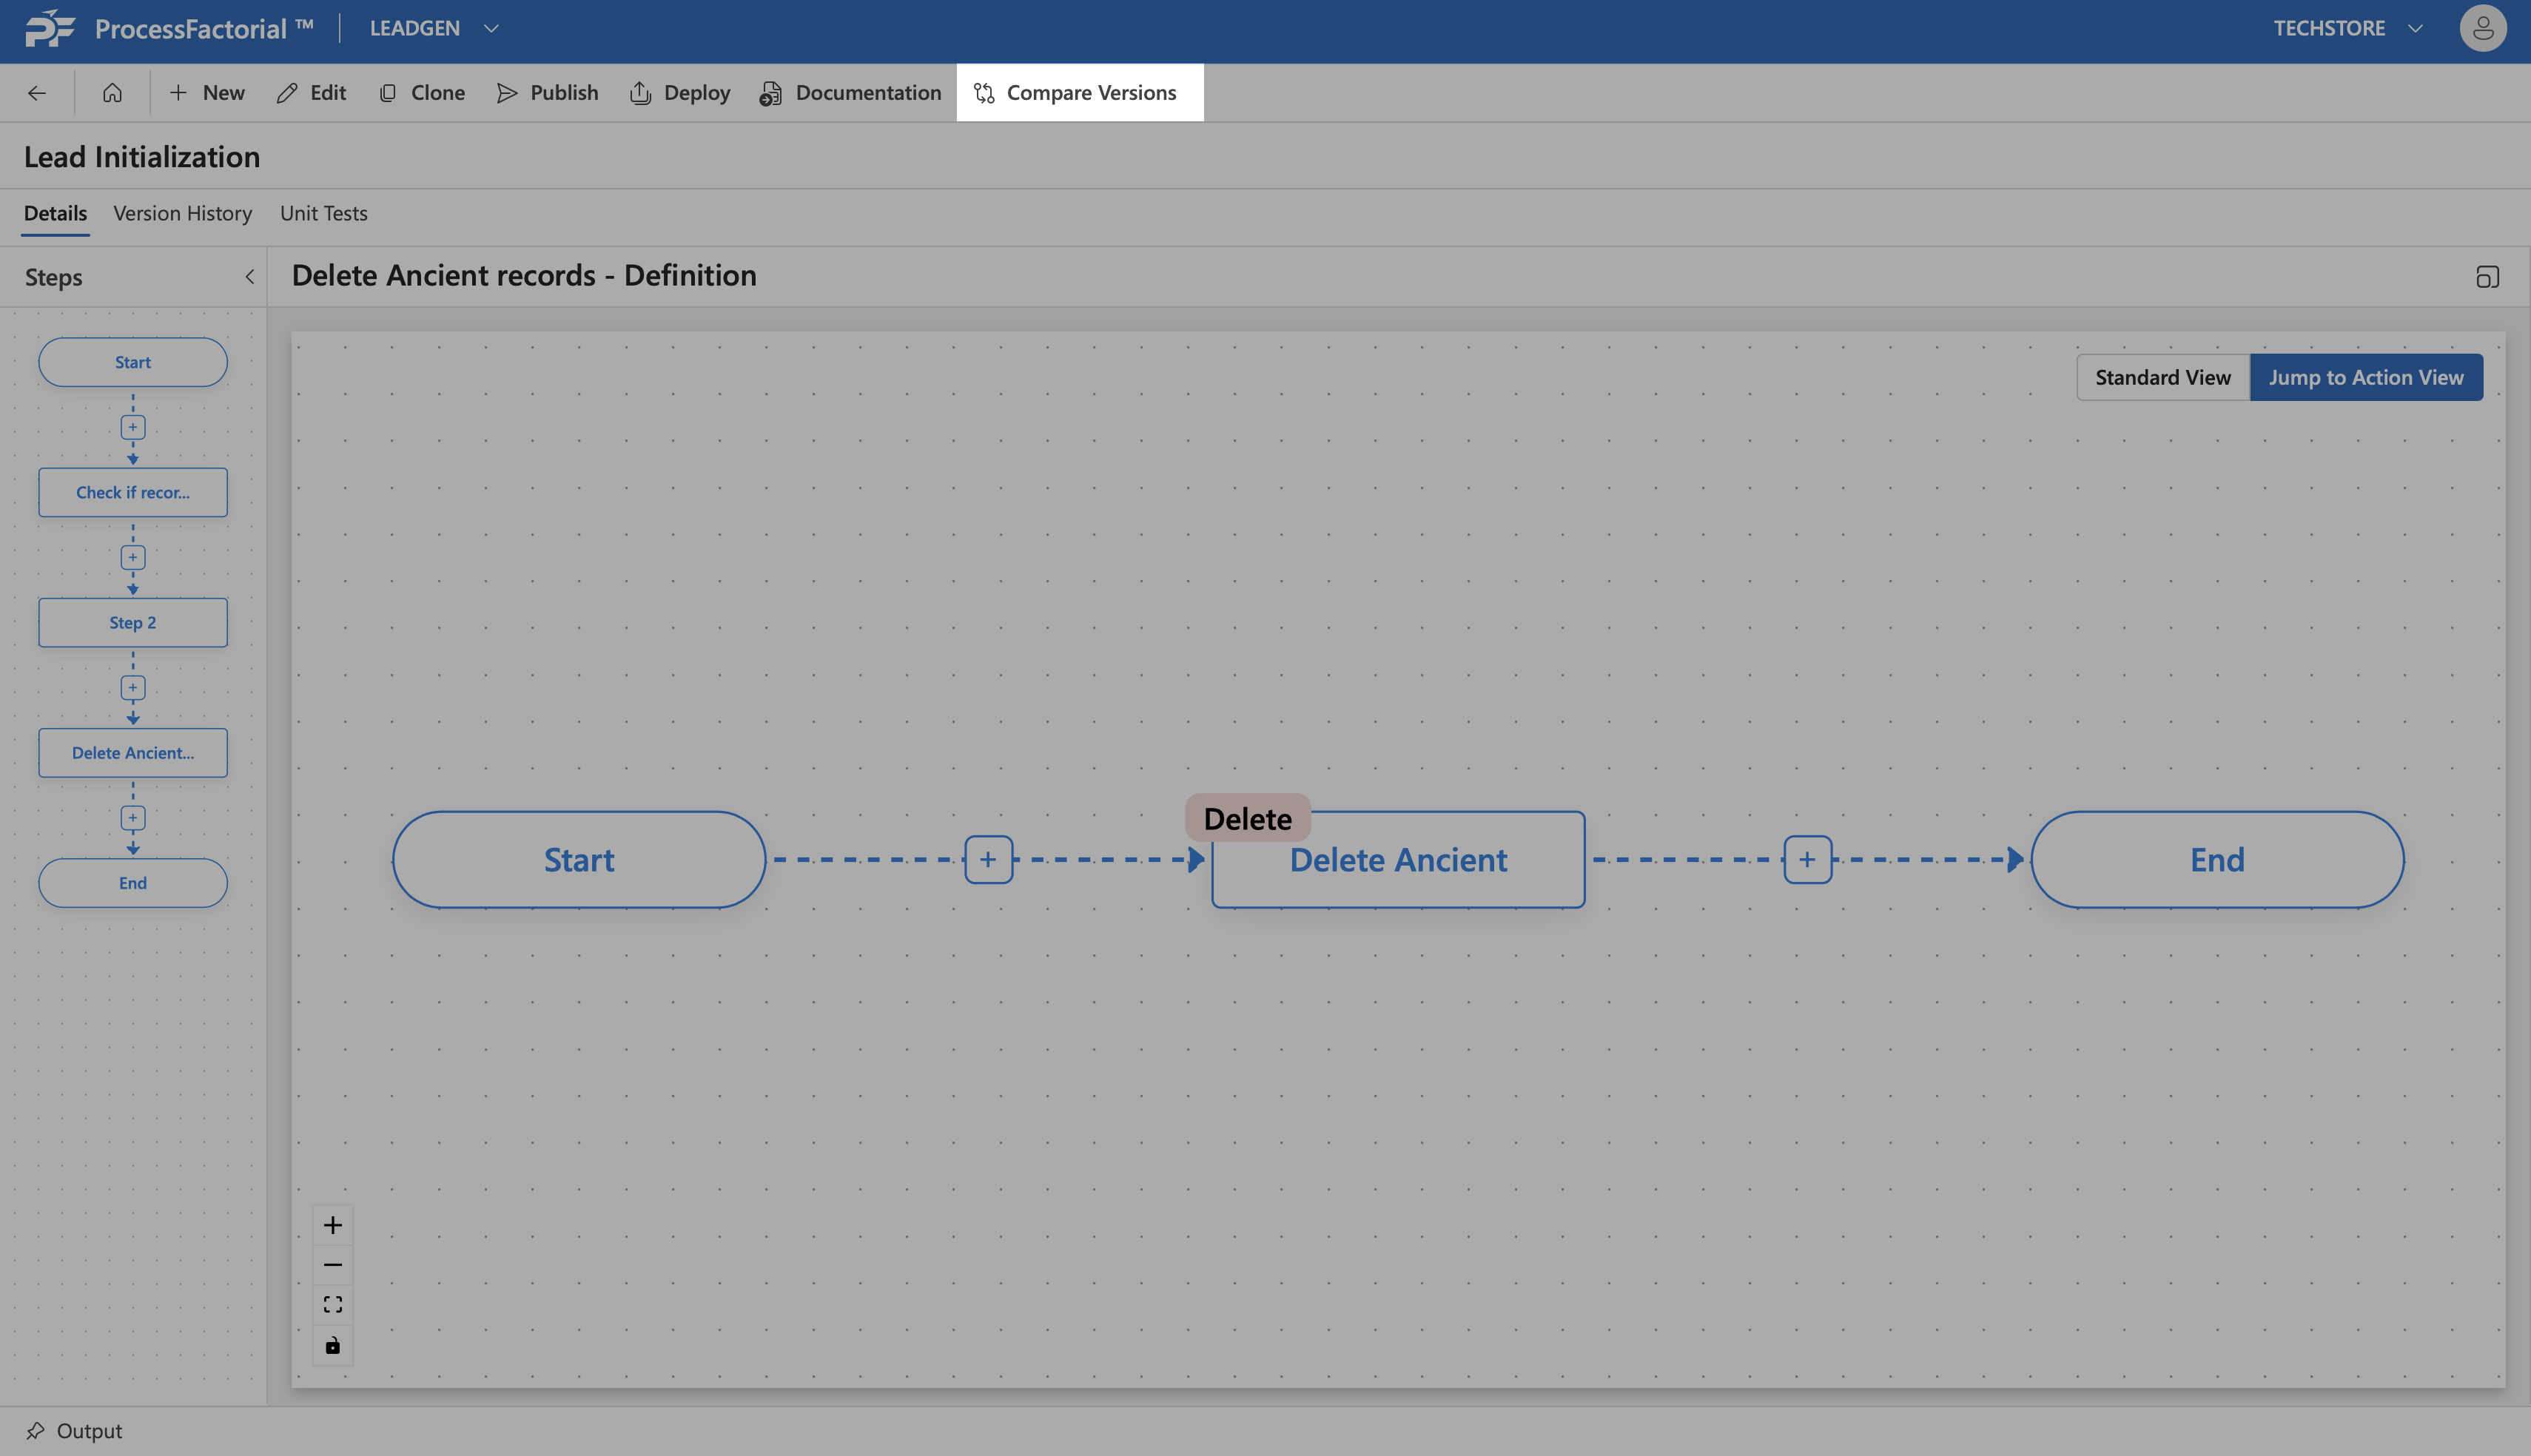Screen dimensions: 2531x1456
Task: Switch to Jump to Action View
Action: click(2365, 377)
